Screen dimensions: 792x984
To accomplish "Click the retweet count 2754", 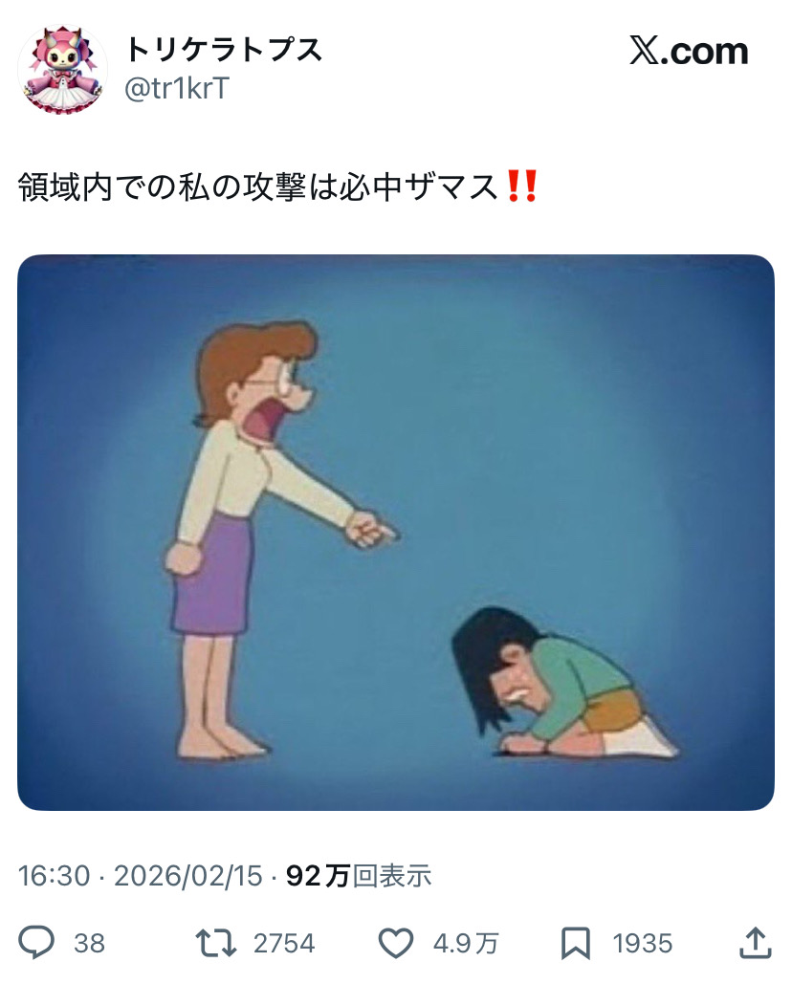I will pos(284,943).
